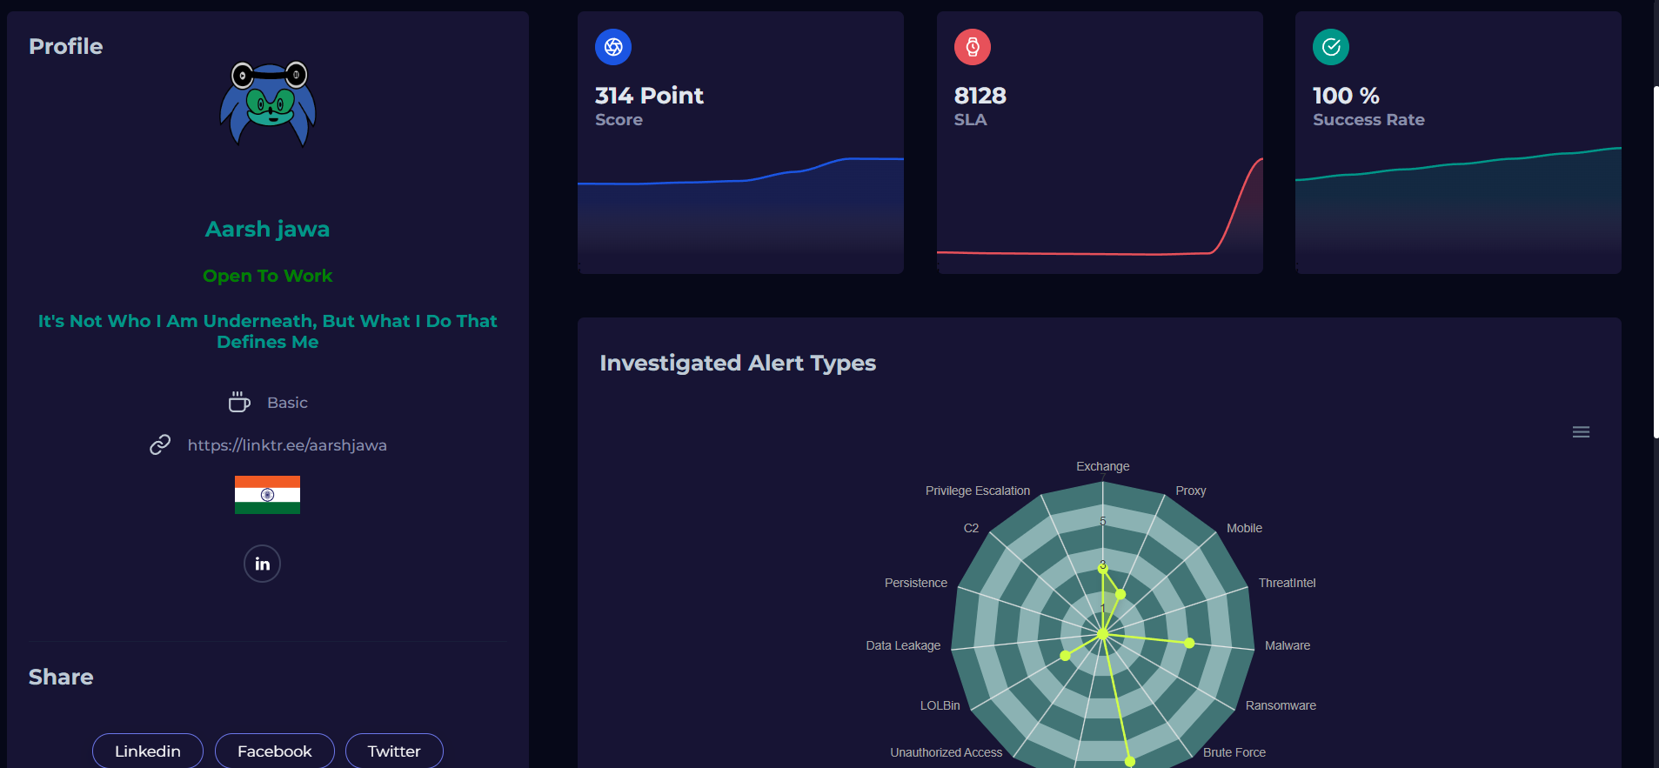Click the Persistence axis label

click(916, 583)
